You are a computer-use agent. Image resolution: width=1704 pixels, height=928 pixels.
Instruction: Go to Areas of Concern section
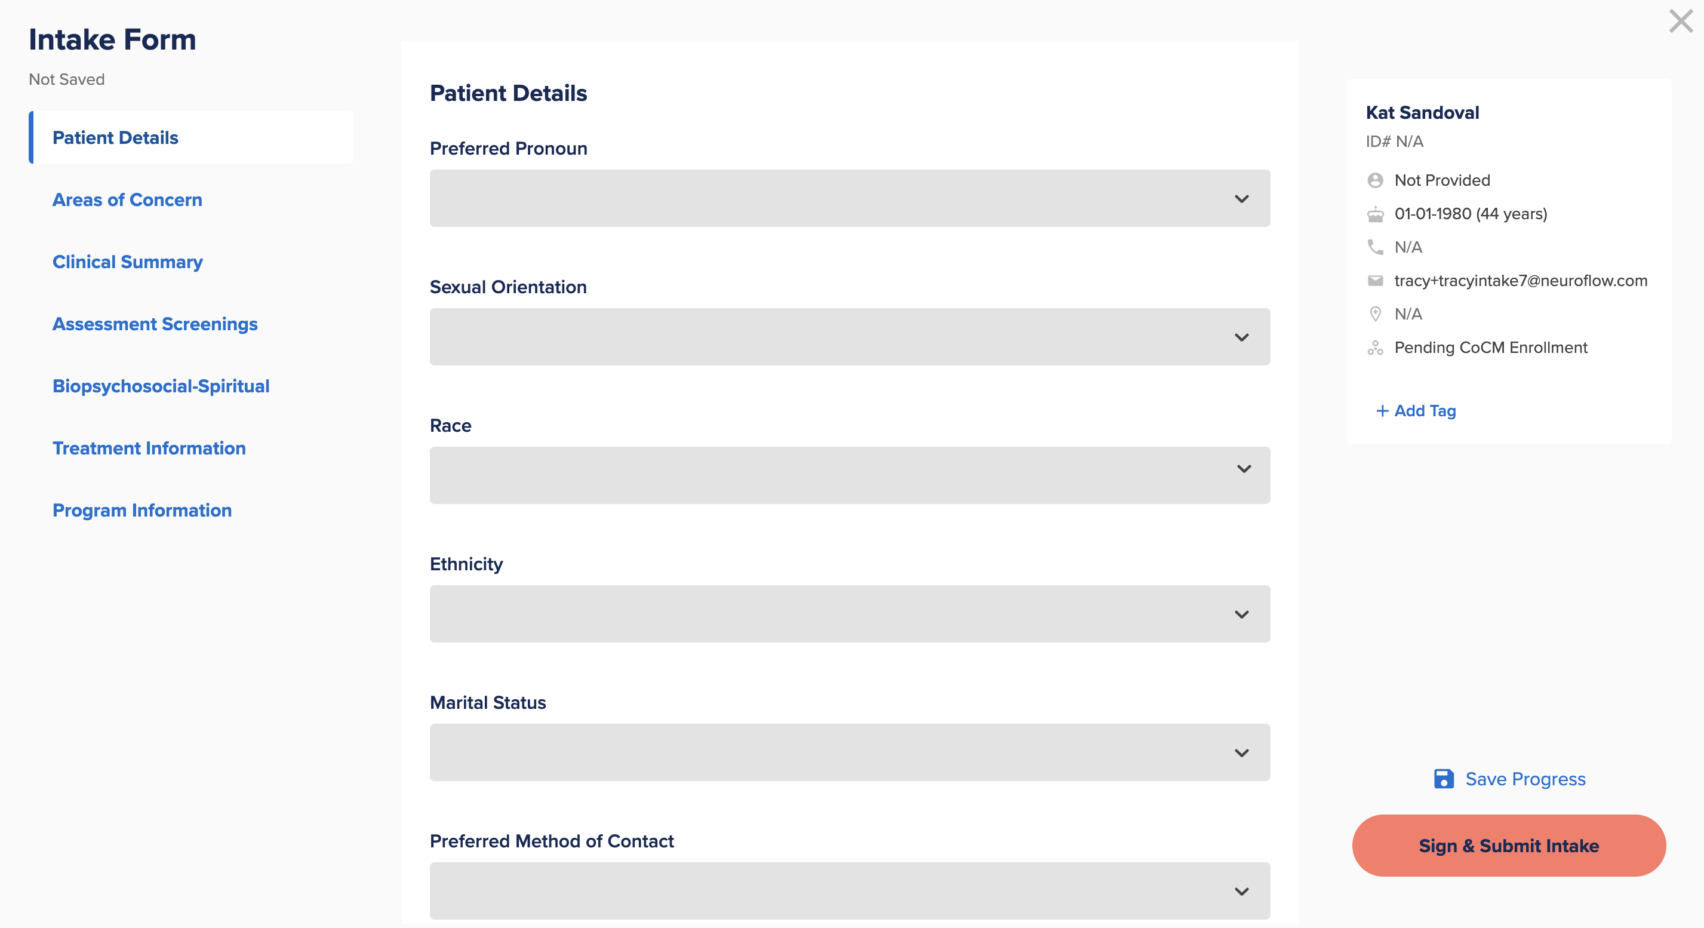pyautogui.click(x=127, y=200)
